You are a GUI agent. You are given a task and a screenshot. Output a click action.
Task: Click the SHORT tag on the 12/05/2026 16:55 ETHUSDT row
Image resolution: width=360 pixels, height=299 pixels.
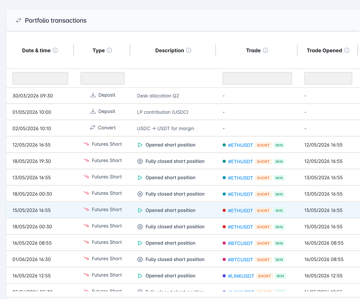point(263,145)
